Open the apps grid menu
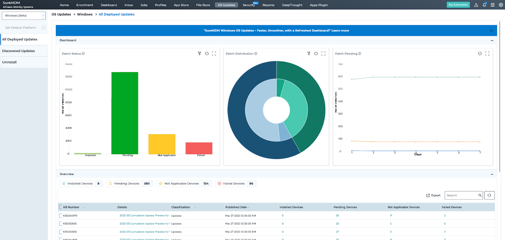Screen dimensions: 505x240 [492, 5]
